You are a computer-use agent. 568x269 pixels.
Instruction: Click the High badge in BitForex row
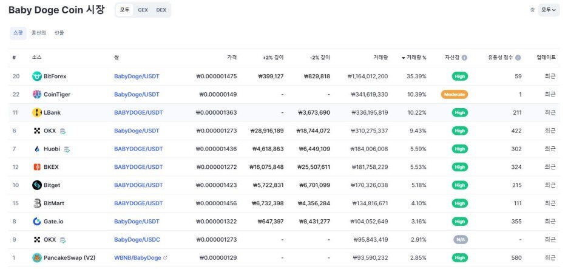tap(460, 76)
